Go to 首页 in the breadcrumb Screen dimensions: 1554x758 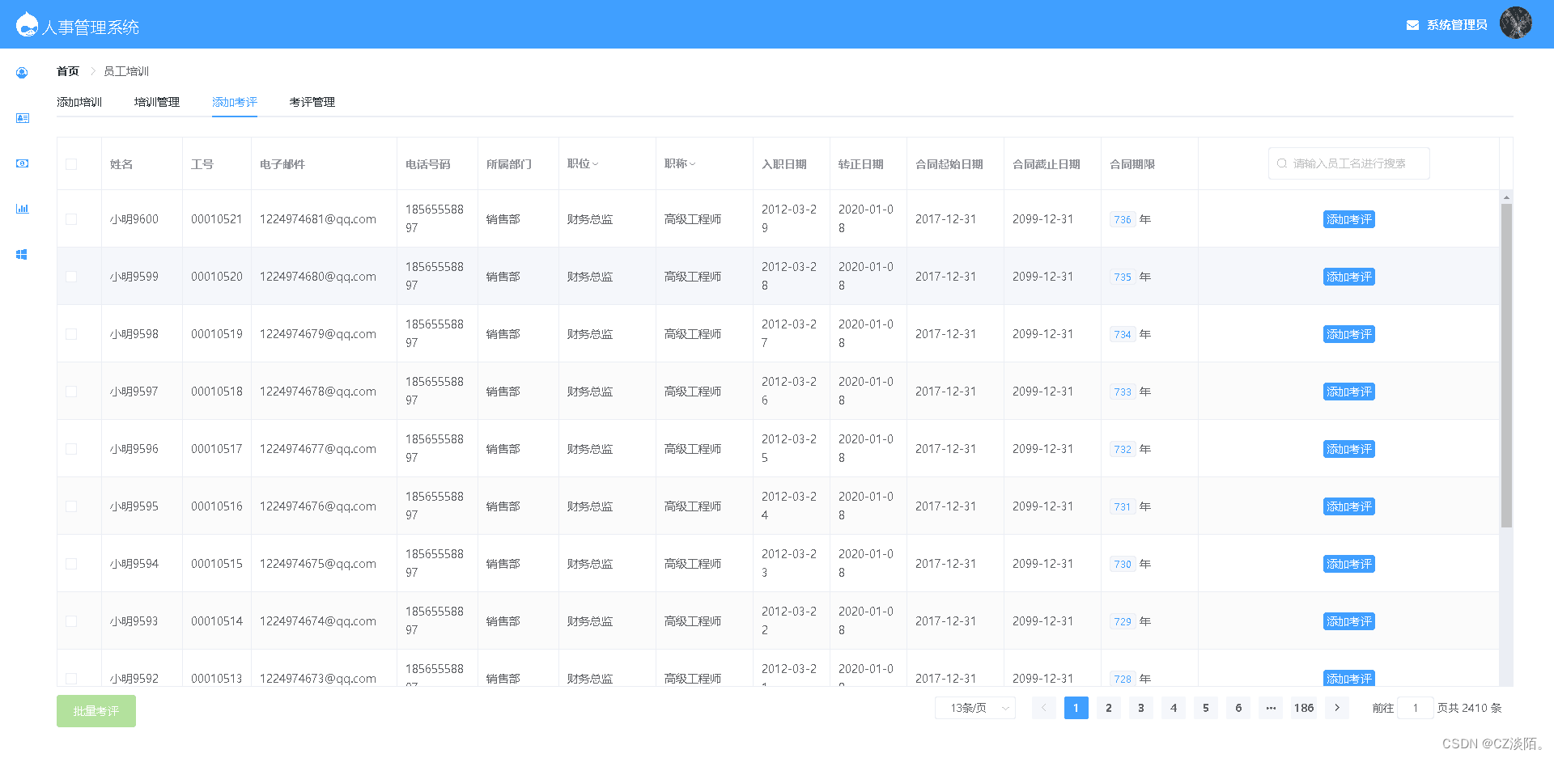(x=68, y=71)
